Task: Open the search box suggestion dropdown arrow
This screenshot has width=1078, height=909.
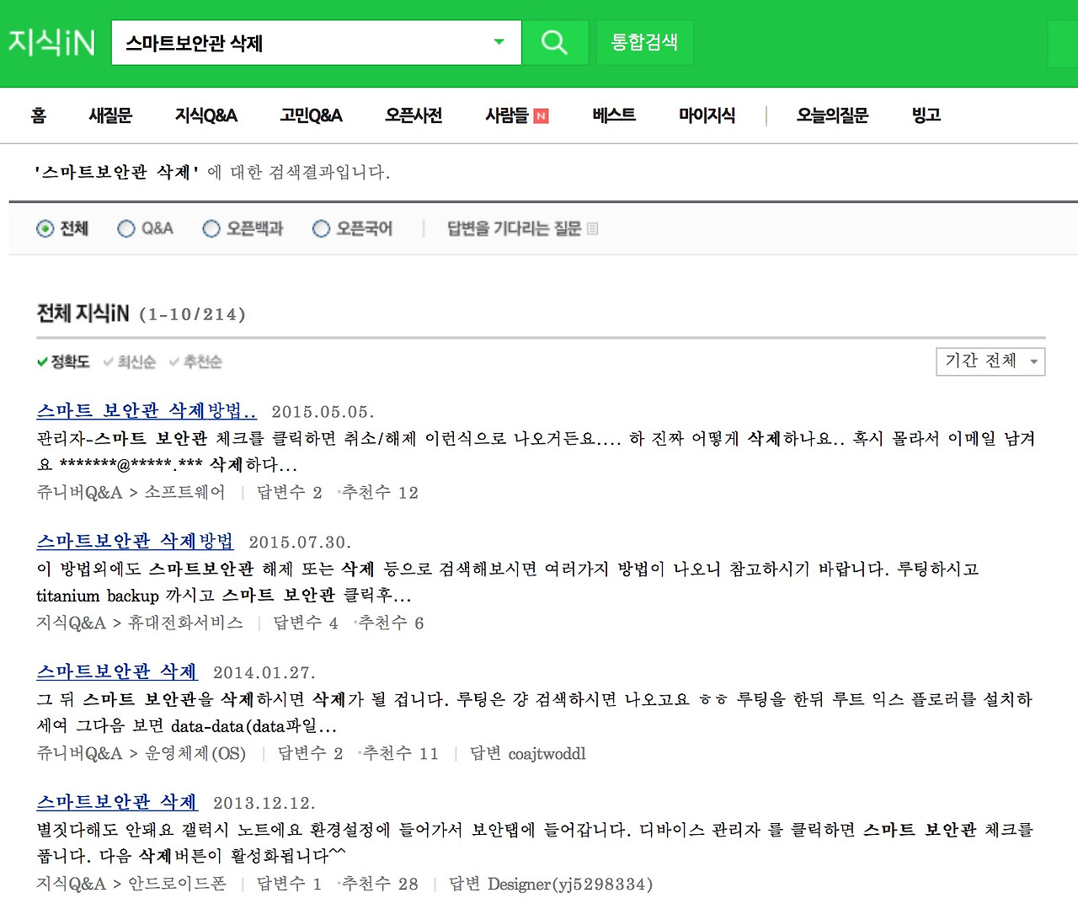Action: coord(499,42)
